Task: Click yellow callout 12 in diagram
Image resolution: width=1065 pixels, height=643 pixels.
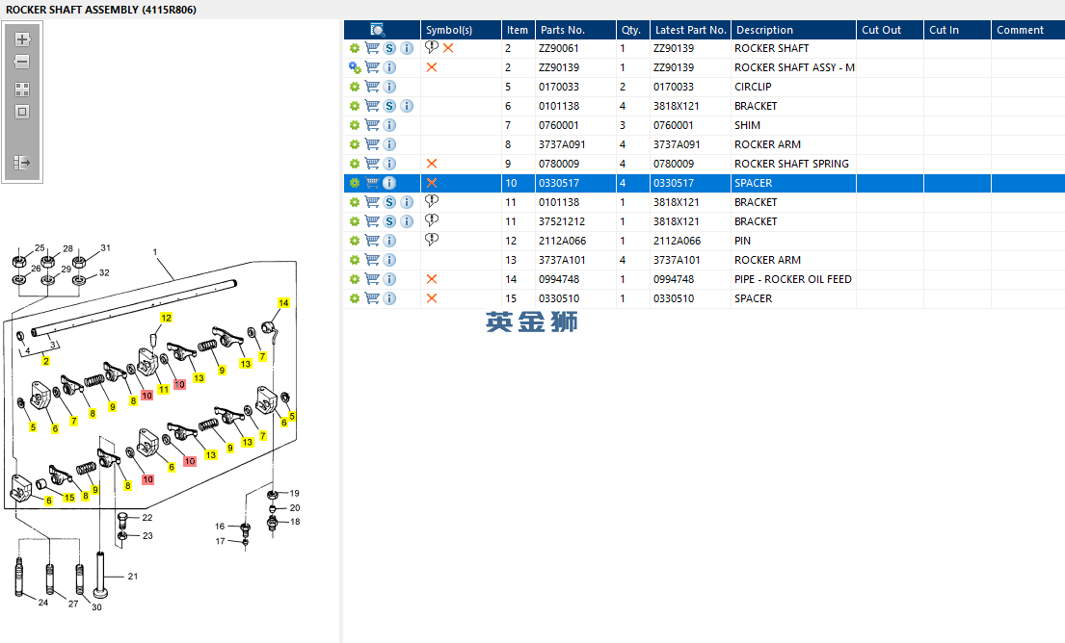Action: [x=167, y=318]
